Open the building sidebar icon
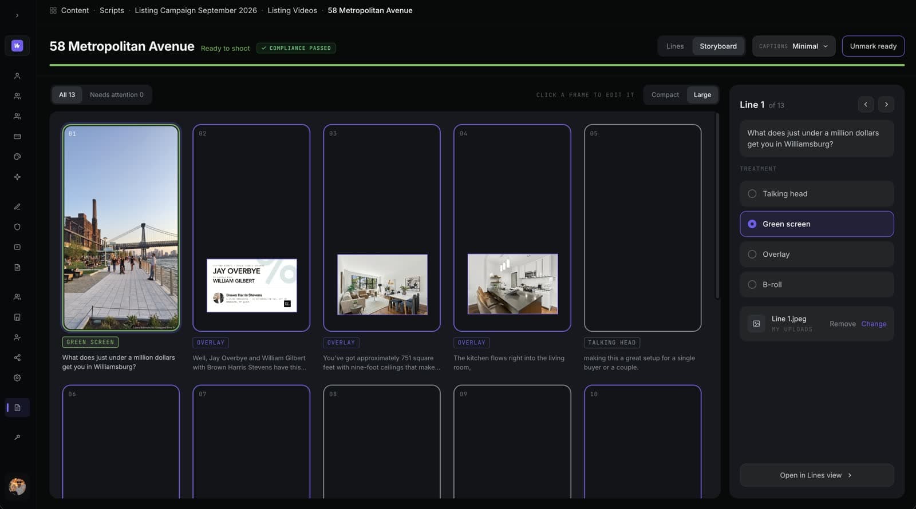 coord(17,317)
